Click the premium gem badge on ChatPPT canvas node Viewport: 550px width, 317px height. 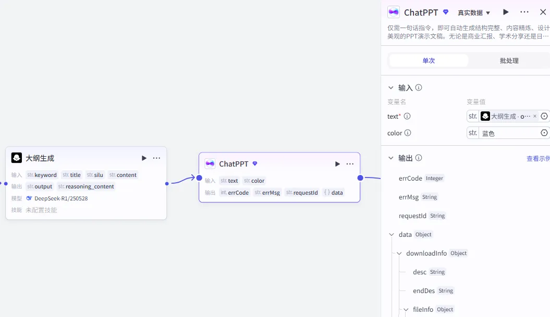[x=255, y=163]
